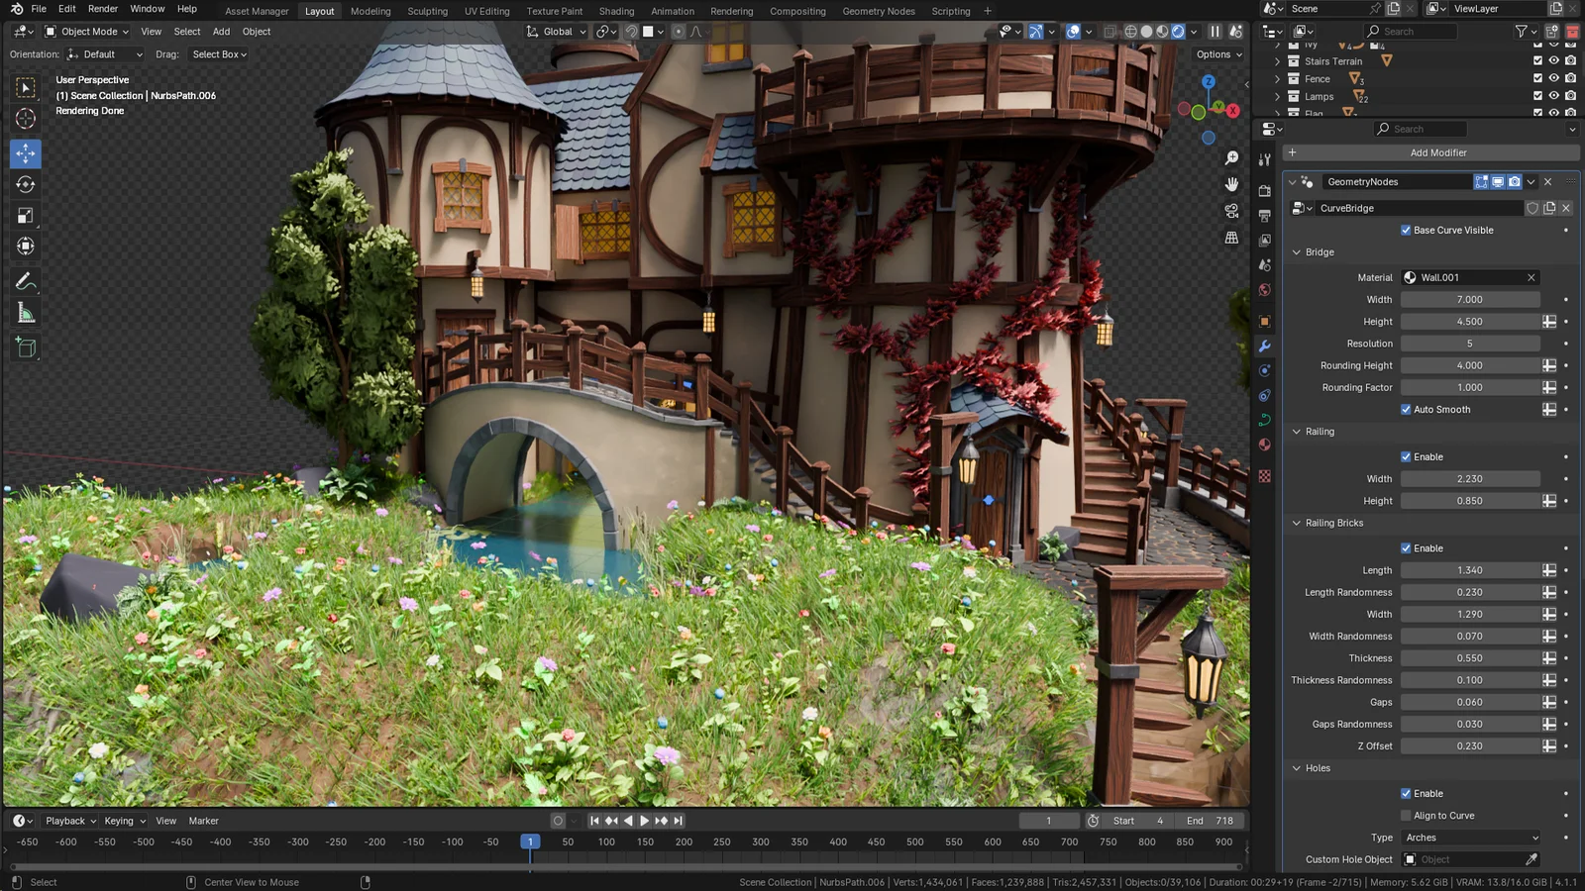Expand the Stairs Terrain collection
Viewport: 1585px width, 891px height.
click(x=1276, y=60)
